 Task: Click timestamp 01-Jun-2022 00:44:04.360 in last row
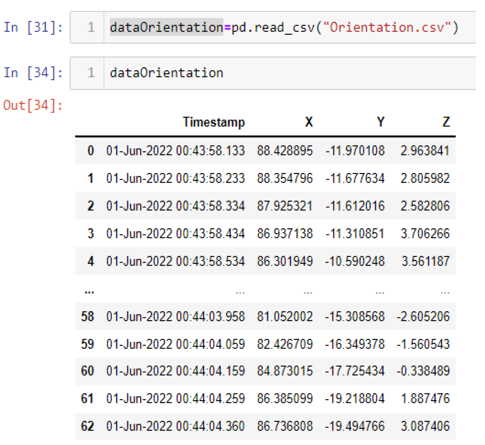(x=175, y=426)
